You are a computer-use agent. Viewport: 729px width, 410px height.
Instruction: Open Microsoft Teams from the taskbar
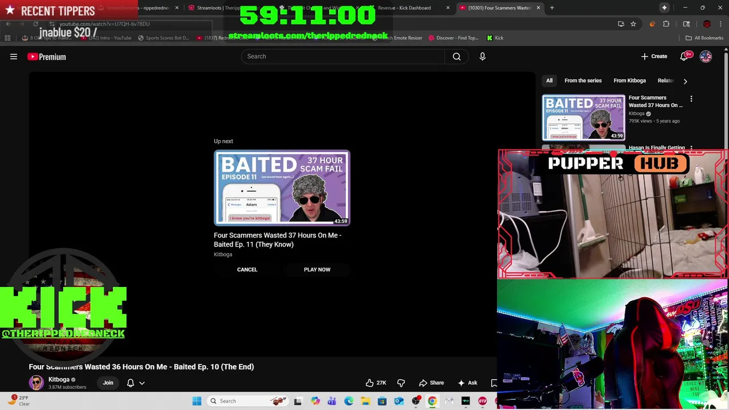coord(331,401)
